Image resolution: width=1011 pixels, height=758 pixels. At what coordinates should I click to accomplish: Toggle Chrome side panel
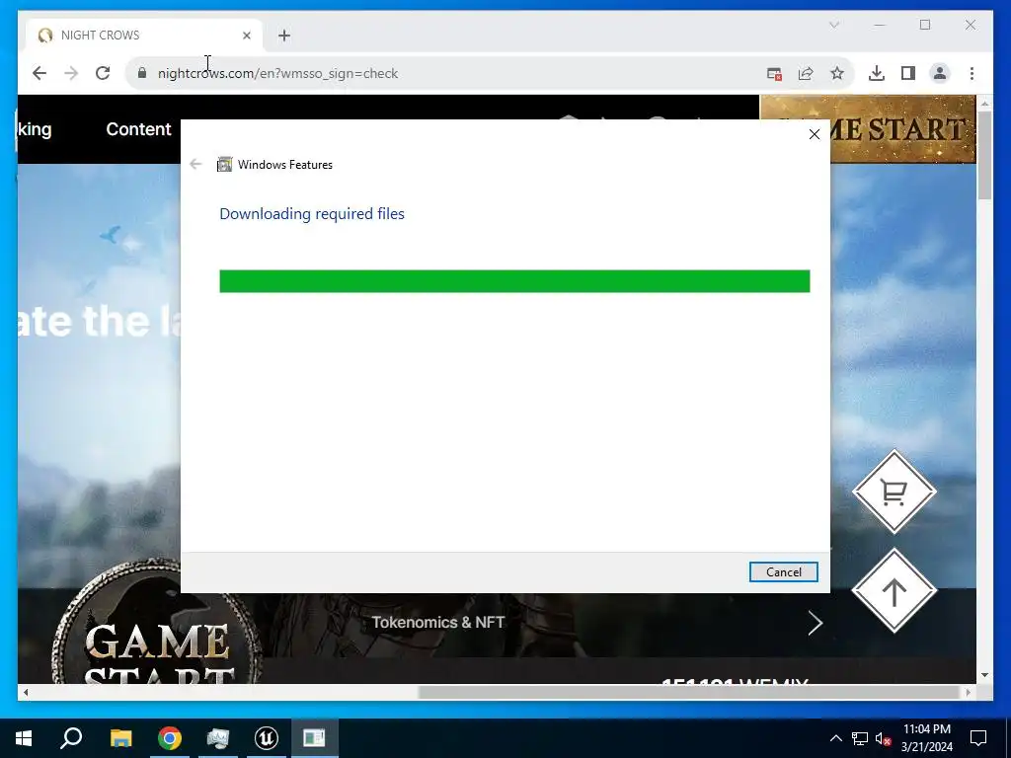(x=908, y=73)
